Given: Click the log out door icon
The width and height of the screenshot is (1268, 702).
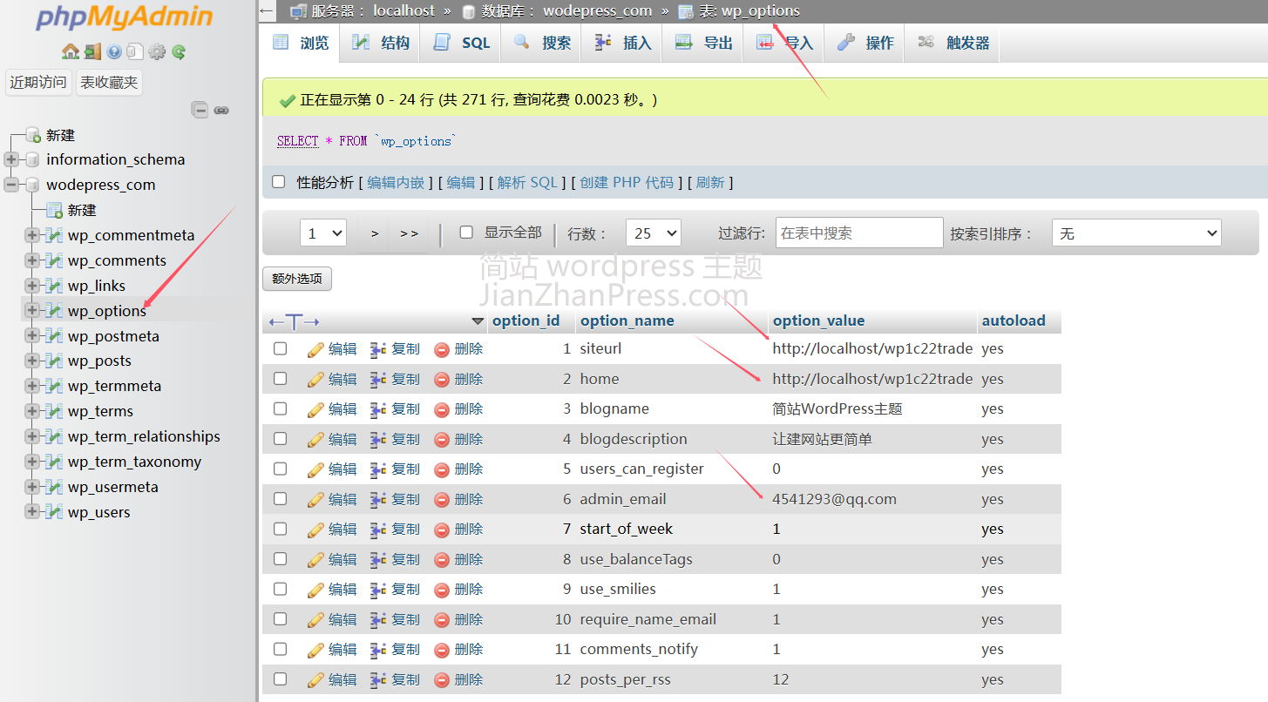Looking at the screenshot, I should [x=92, y=52].
